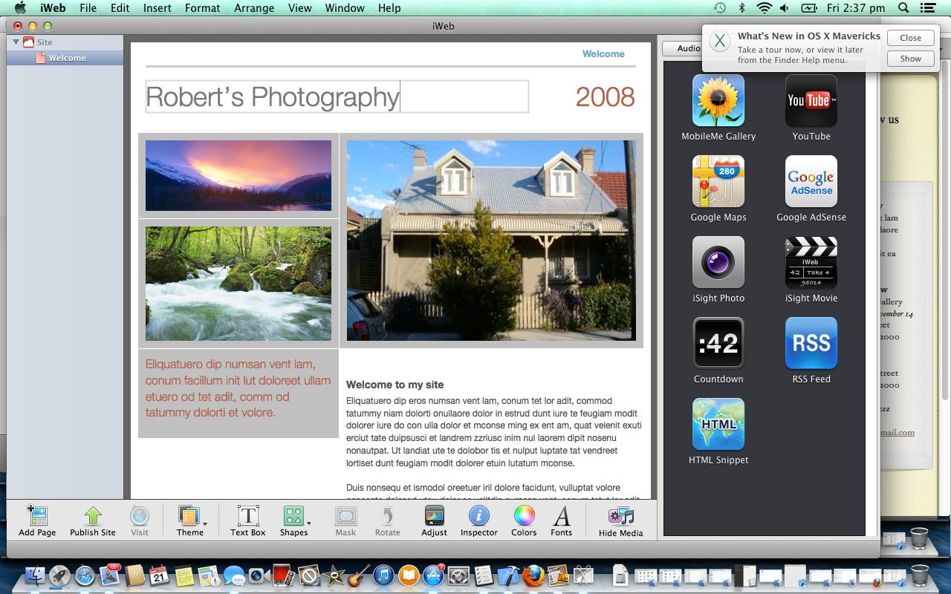Open System Preferences from the Dock
Viewport: 951px width, 594px height.
[458, 575]
